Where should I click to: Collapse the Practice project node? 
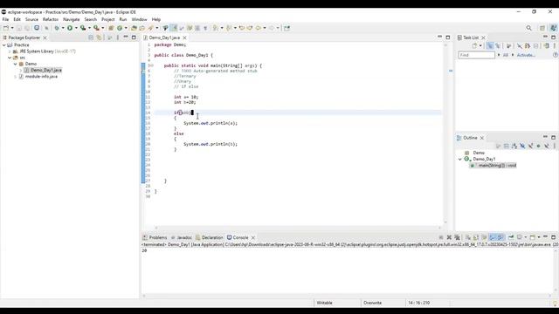4,45
